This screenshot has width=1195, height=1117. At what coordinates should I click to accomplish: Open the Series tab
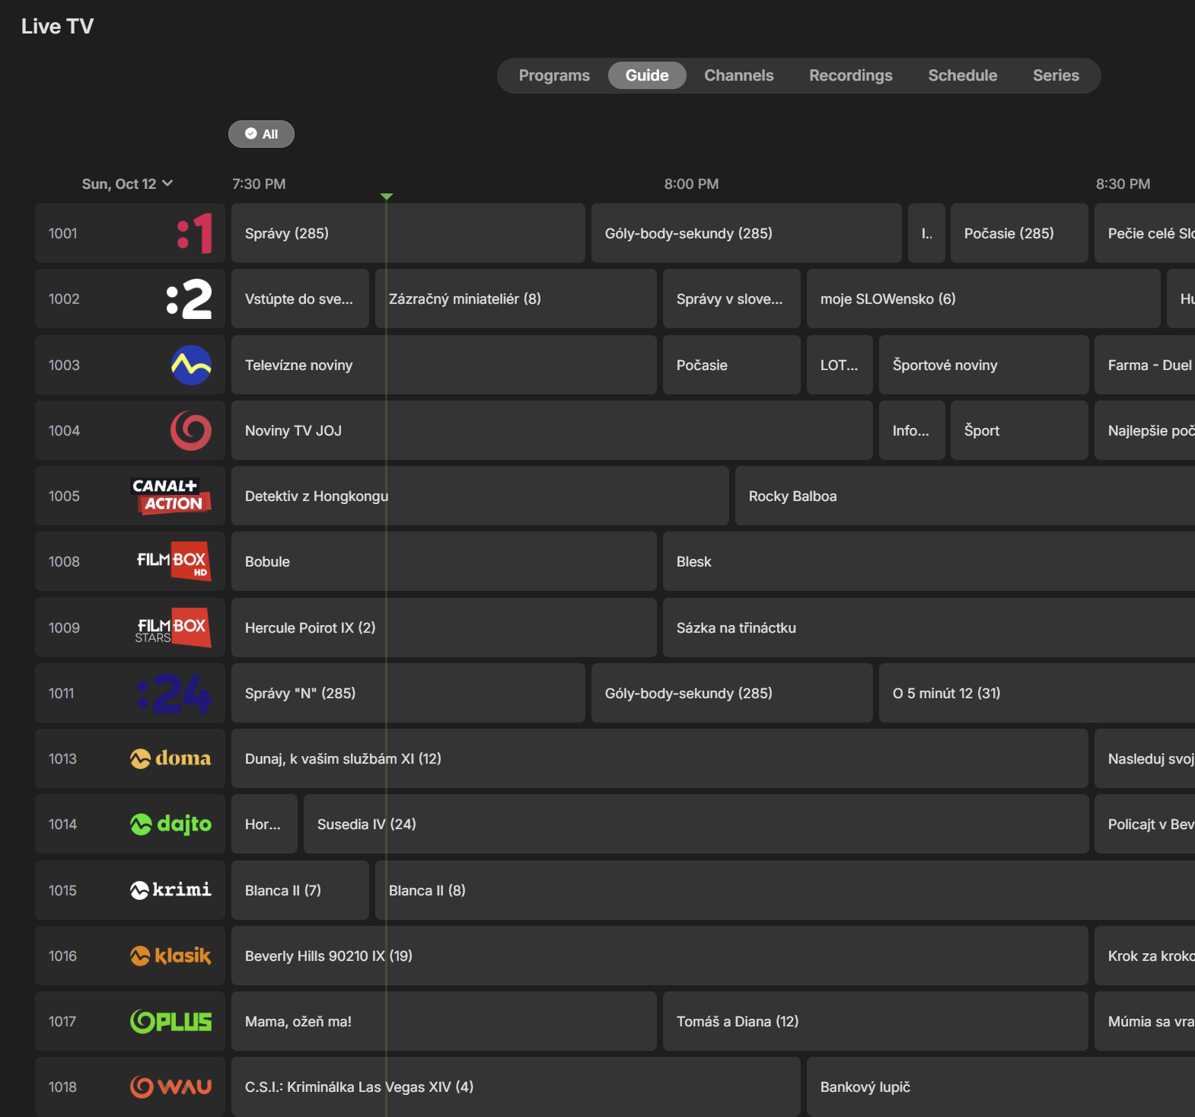1055,75
